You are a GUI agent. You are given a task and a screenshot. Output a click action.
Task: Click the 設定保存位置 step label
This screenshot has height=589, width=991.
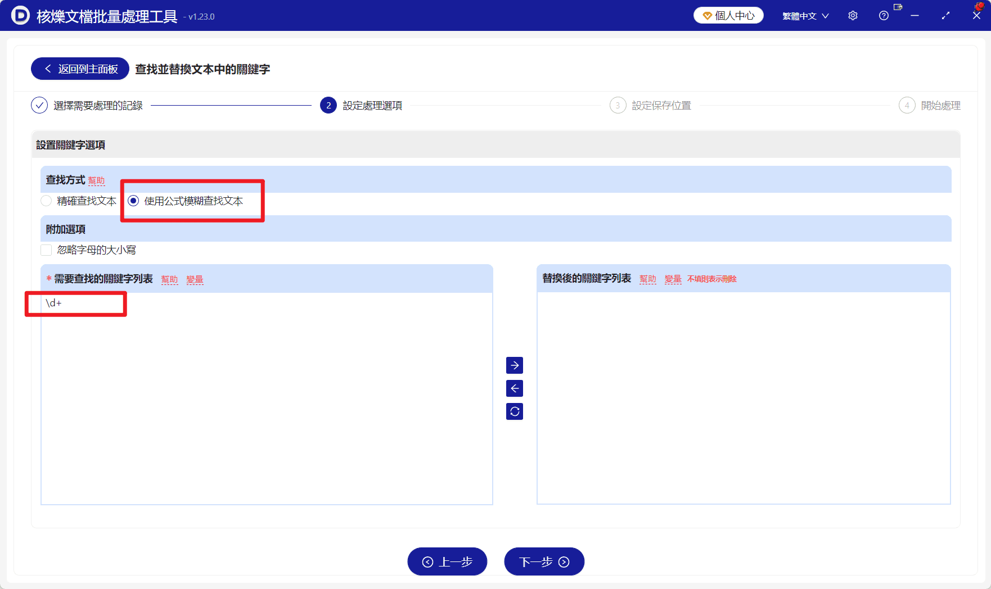[661, 105]
